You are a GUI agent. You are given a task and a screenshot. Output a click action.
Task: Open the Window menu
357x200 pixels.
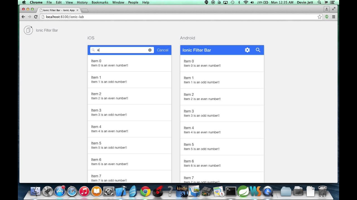tap(118, 2)
